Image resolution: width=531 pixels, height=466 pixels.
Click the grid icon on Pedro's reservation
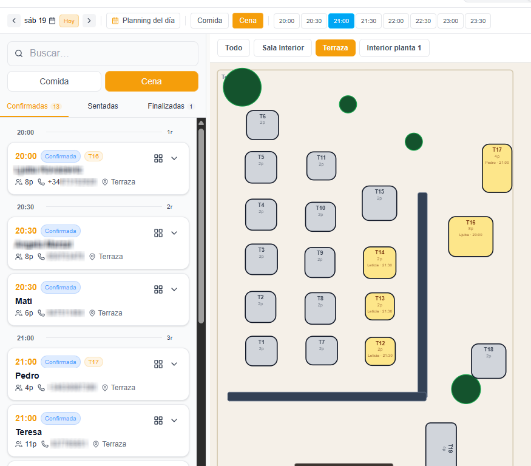[158, 363]
